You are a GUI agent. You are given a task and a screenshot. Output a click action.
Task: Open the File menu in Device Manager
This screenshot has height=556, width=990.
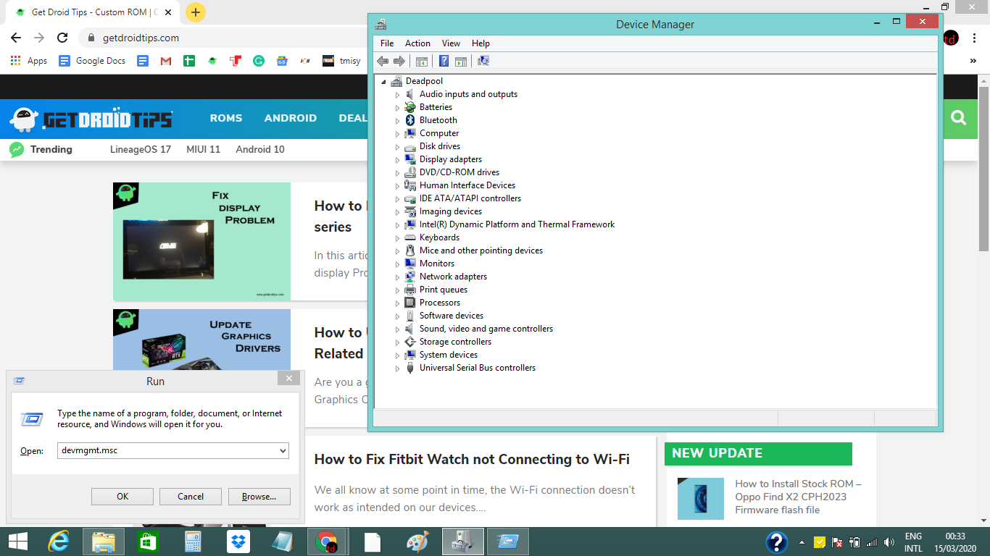tap(387, 43)
